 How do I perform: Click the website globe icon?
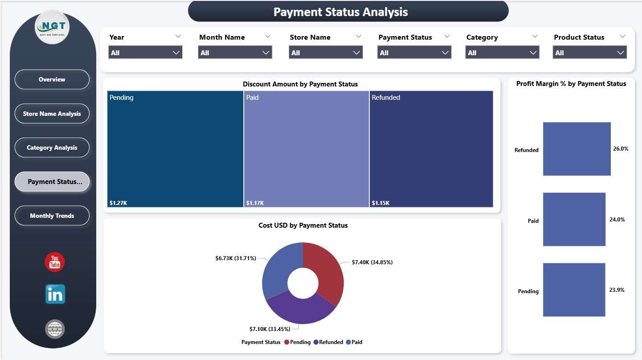[x=54, y=329]
